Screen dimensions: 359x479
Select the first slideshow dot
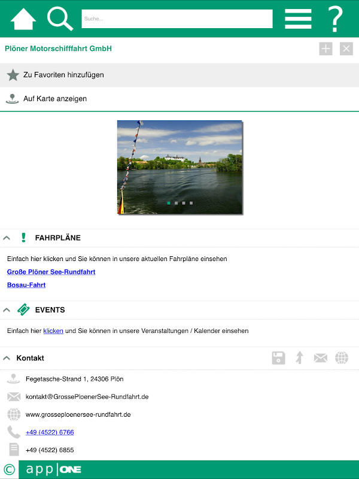[x=169, y=203]
